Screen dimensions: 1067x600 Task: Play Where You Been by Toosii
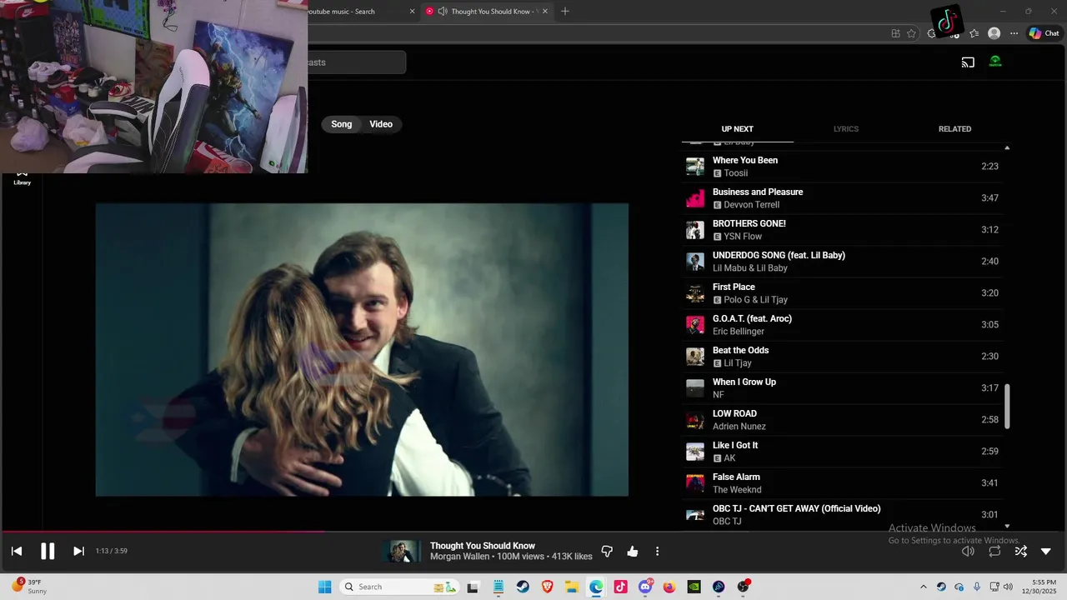coord(842,167)
